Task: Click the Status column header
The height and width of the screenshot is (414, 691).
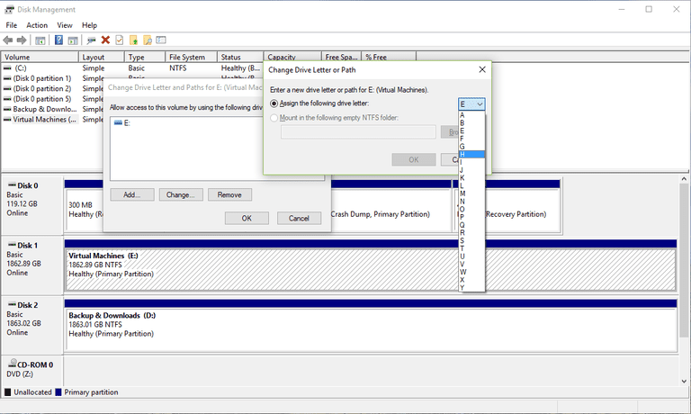Action: (x=240, y=57)
